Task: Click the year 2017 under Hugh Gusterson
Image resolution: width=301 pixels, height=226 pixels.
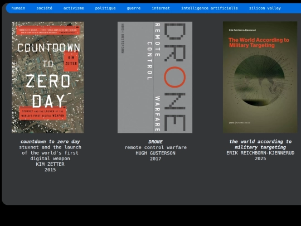Action: pyautogui.click(x=156, y=158)
